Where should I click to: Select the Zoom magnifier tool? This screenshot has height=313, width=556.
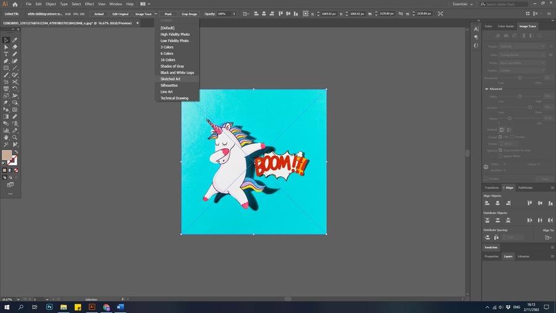[x=15, y=137]
